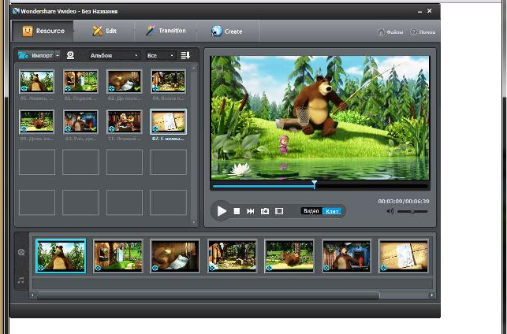
Task: Open the Transition tab
Action: (x=166, y=31)
